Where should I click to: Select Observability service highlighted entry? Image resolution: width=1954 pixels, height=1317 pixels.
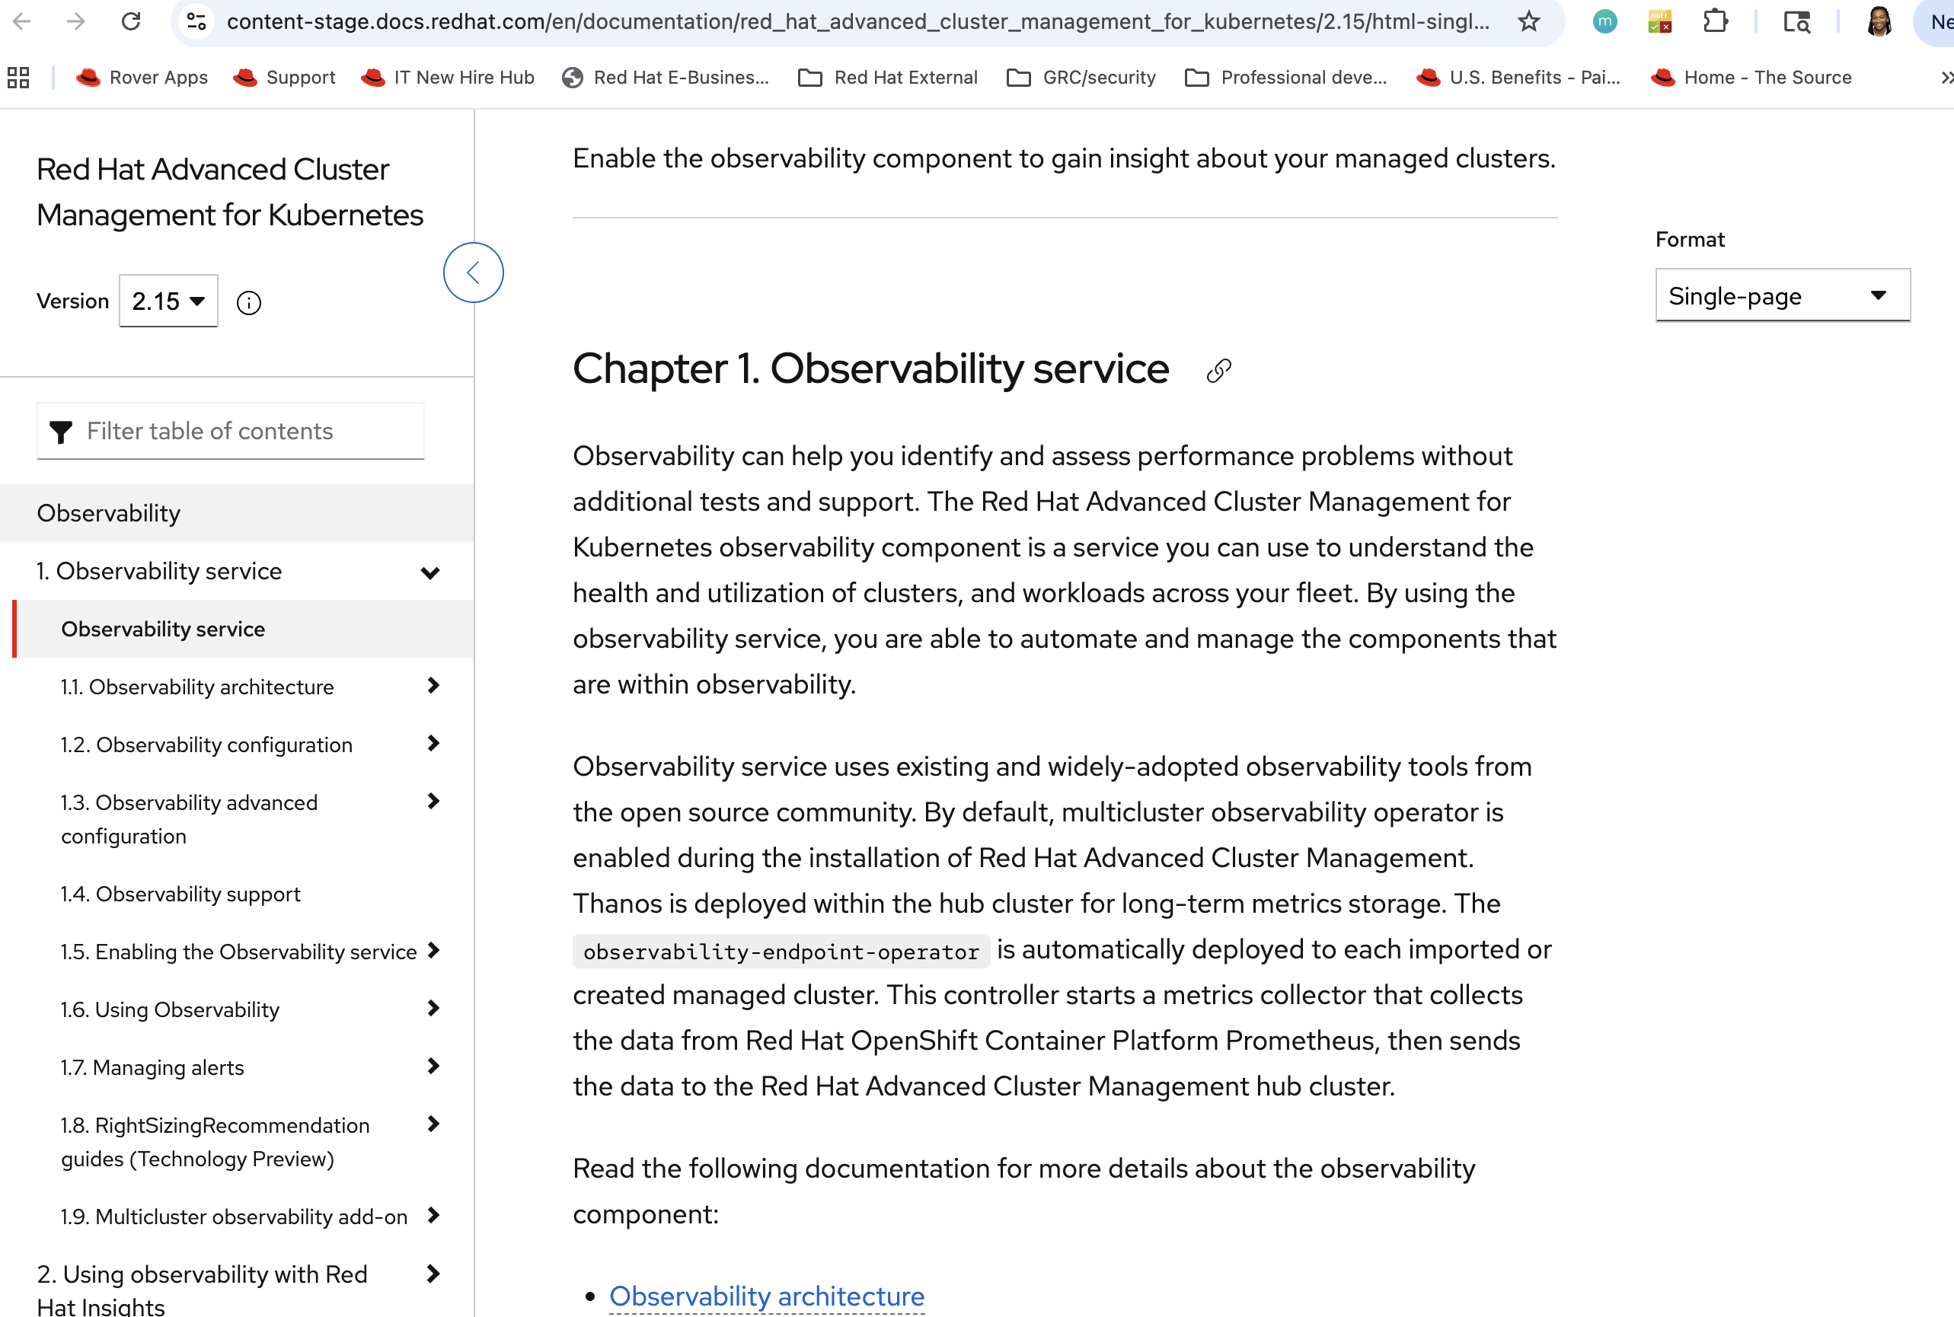tap(163, 629)
